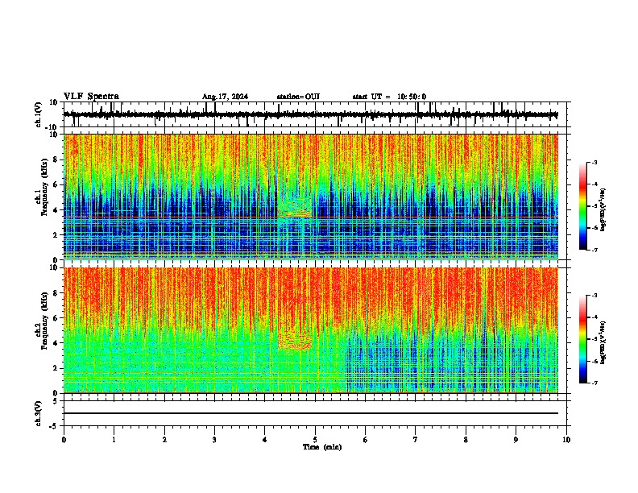Click the "2" kHz tick on ch.2 frequency axis
Screen dimensions: 638x493
coord(56,368)
